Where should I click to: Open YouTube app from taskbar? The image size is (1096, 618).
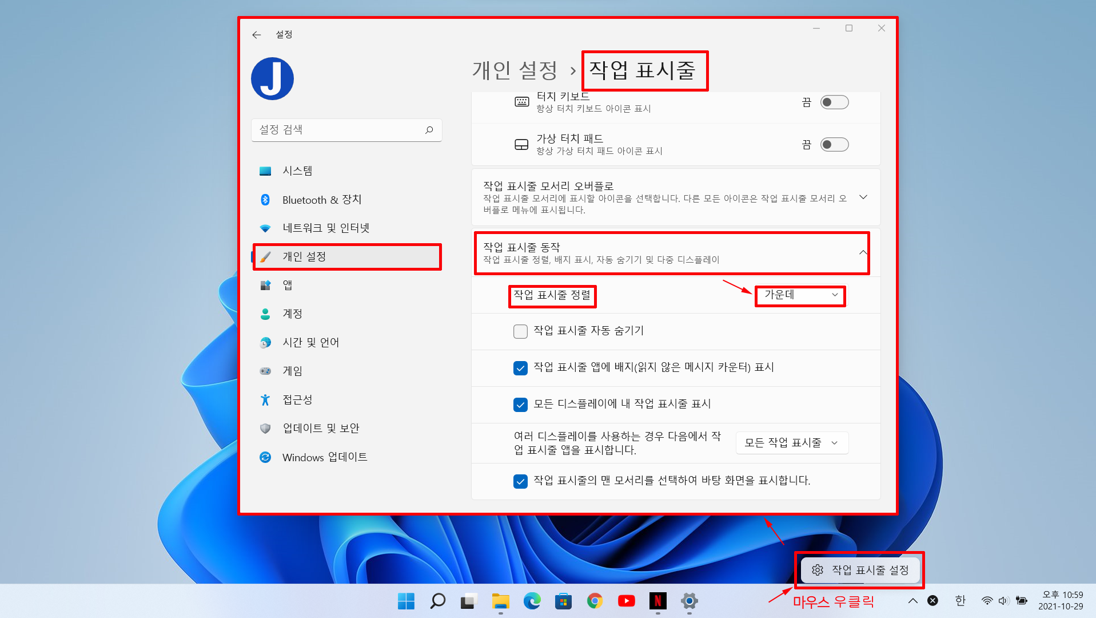[x=626, y=601]
